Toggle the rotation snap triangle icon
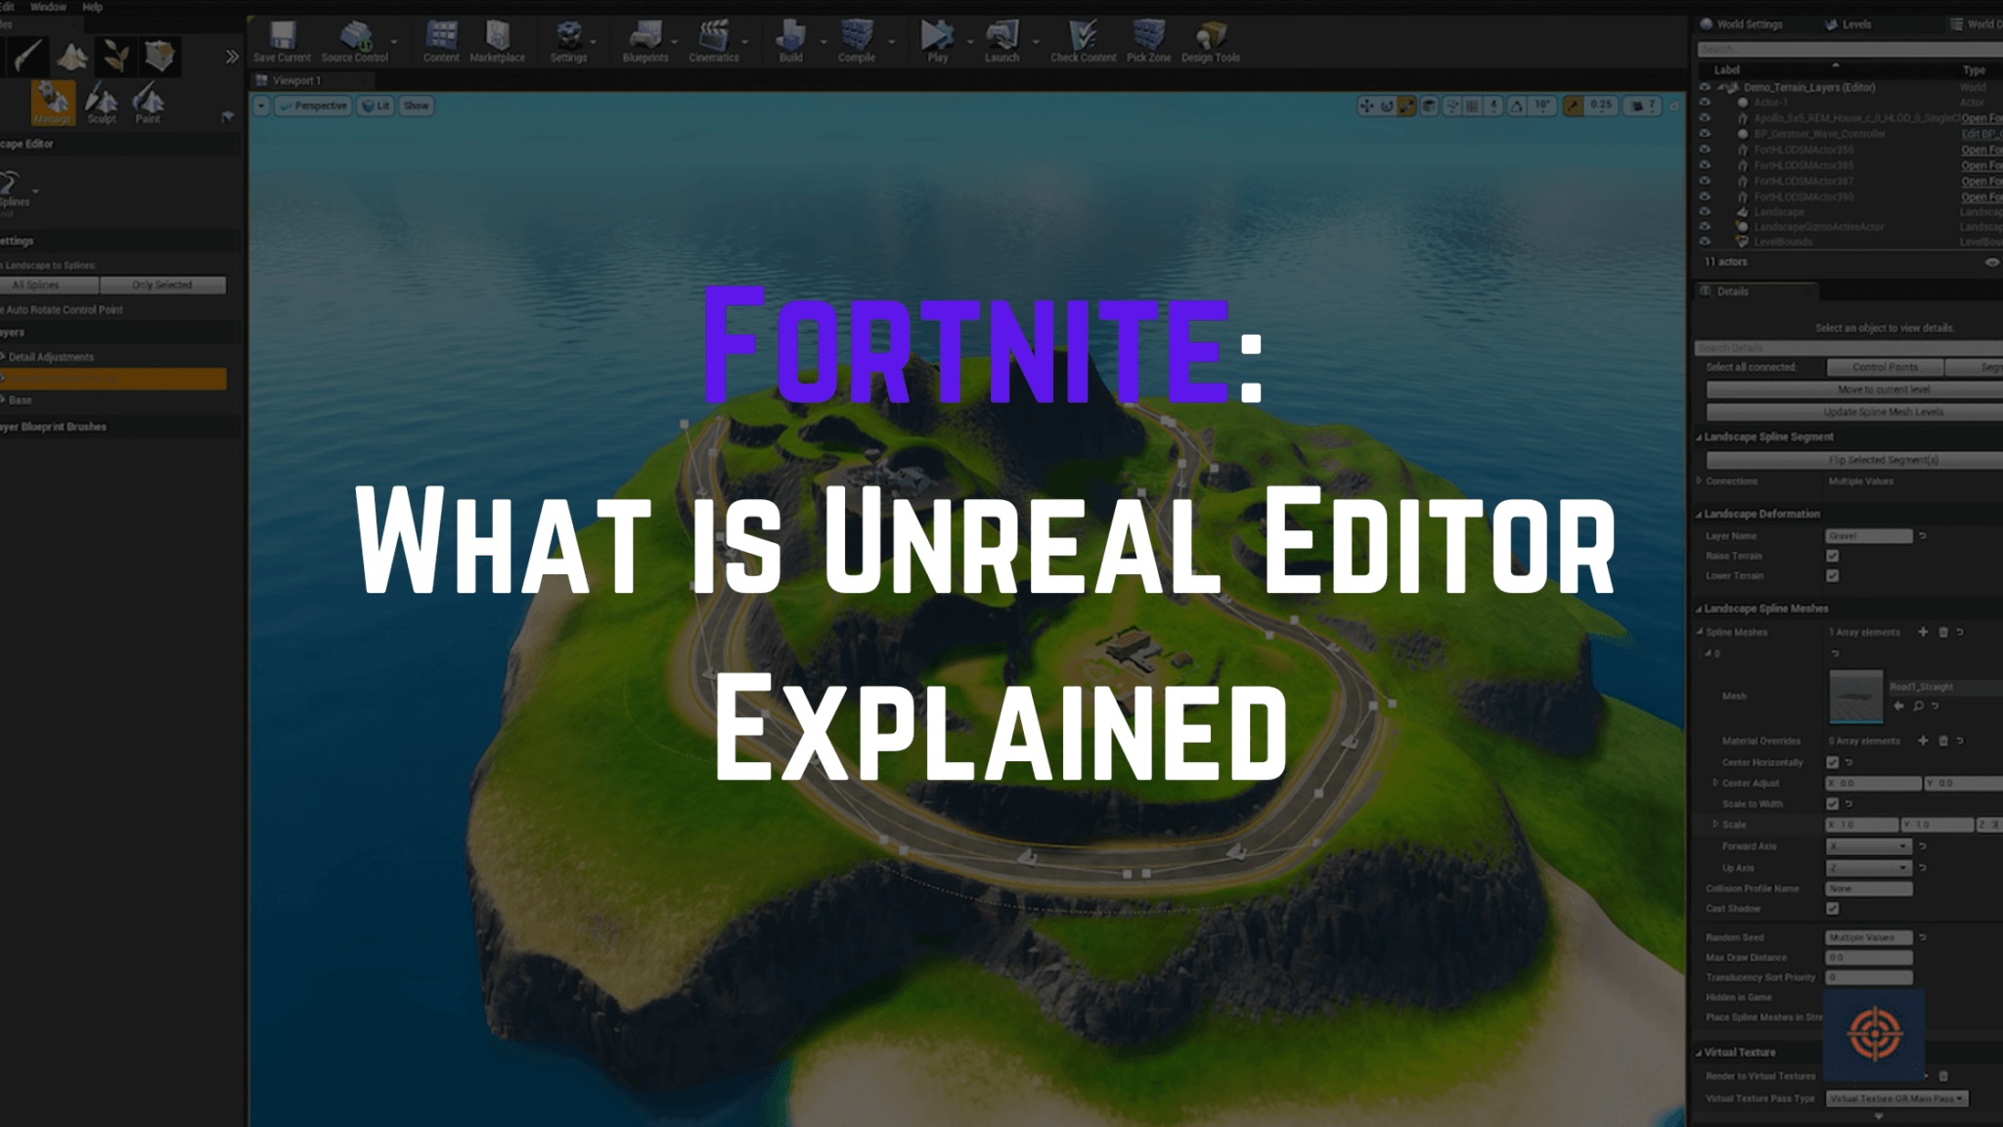The image size is (2003, 1127). point(1517,106)
